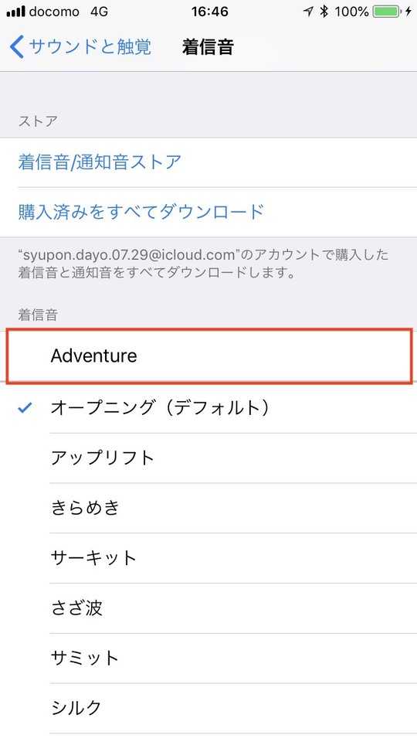The image size is (417, 742).
Task: Pick the サミット ringtone
Action: 208,659
